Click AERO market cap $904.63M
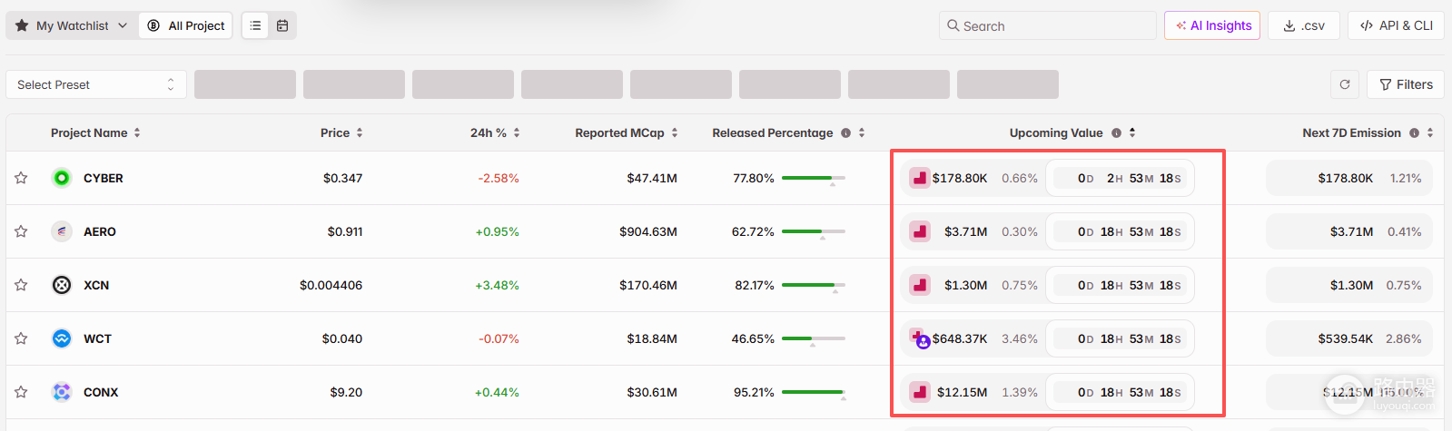 (648, 231)
